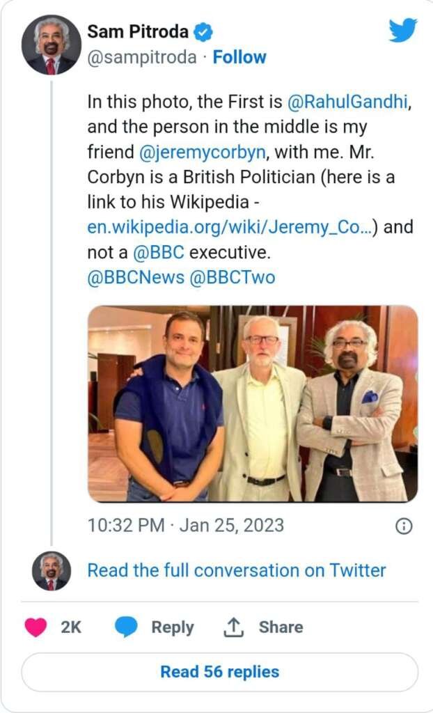This screenshot has width=433, height=713.
Task: Read the full conversation on Twitter
Action: point(236,570)
